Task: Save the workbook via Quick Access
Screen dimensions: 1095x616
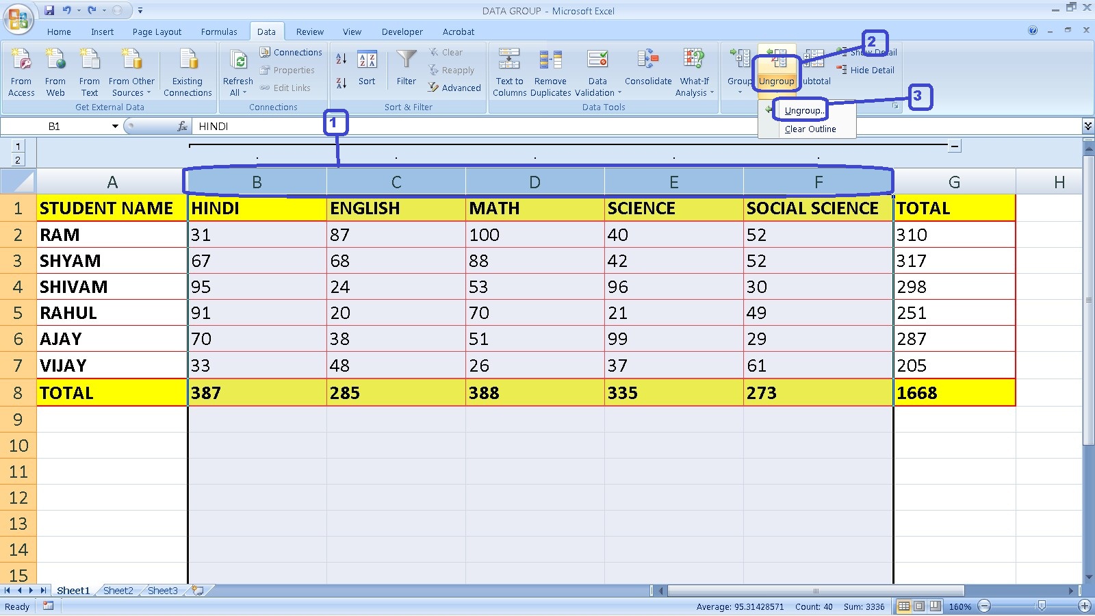Action: coord(49,10)
